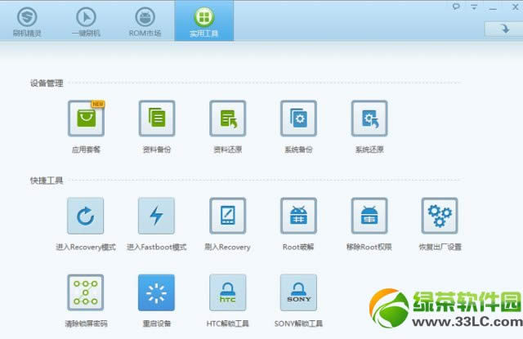Open the SONY解锁工具
This screenshot has height=339, width=523.
point(298,292)
